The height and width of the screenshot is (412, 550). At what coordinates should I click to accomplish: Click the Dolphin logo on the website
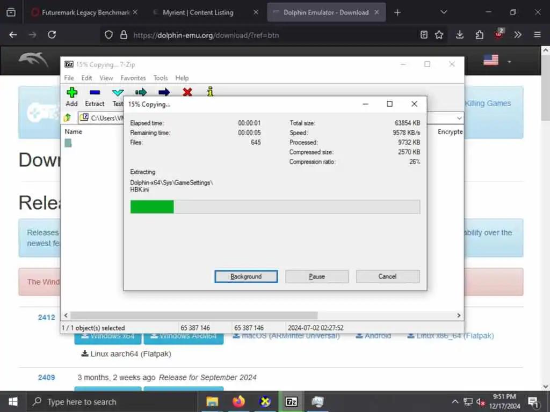click(x=33, y=60)
